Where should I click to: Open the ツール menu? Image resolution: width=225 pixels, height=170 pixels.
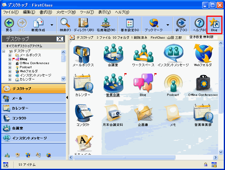tap(87, 12)
